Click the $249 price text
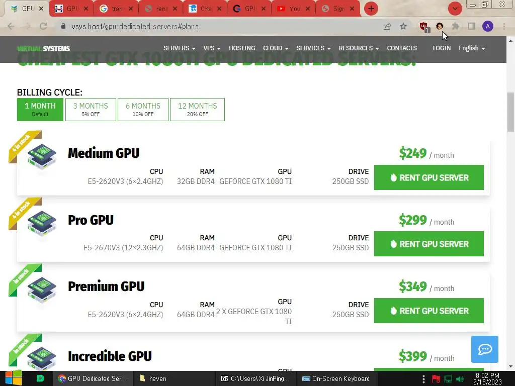 tap(412, 153)
